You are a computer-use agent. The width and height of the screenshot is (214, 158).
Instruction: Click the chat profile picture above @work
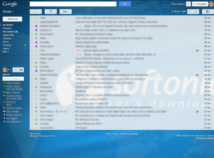point(5,70)
